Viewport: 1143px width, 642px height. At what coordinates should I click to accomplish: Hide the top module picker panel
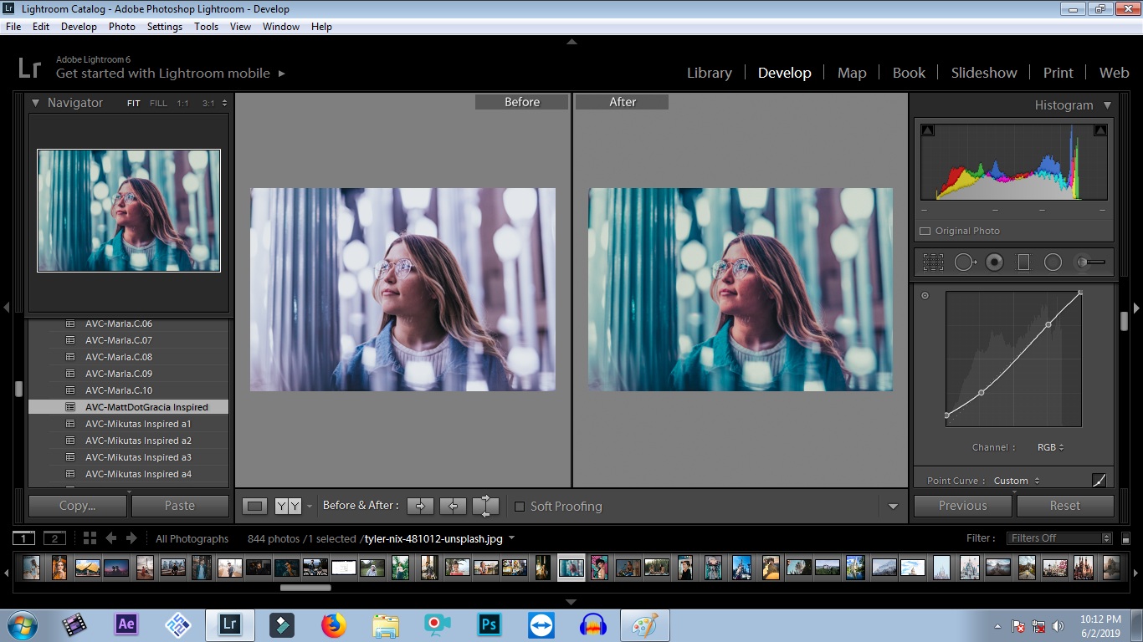click(571, 41)
